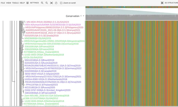The image size is (178, 107).
Task: Click the settings sliders icon
Action: pos(28,3)
